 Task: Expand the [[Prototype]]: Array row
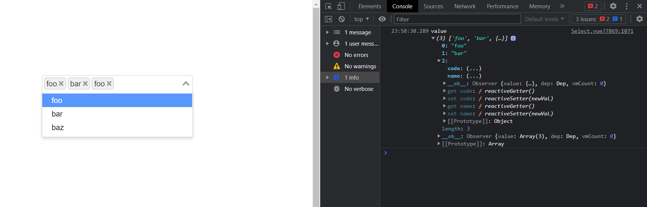pos(439,144)
